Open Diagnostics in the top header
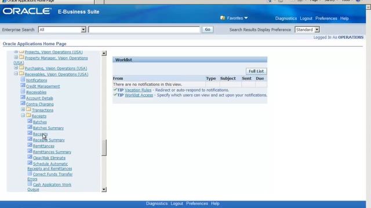 pyautogui.click(x=286, y=18)
